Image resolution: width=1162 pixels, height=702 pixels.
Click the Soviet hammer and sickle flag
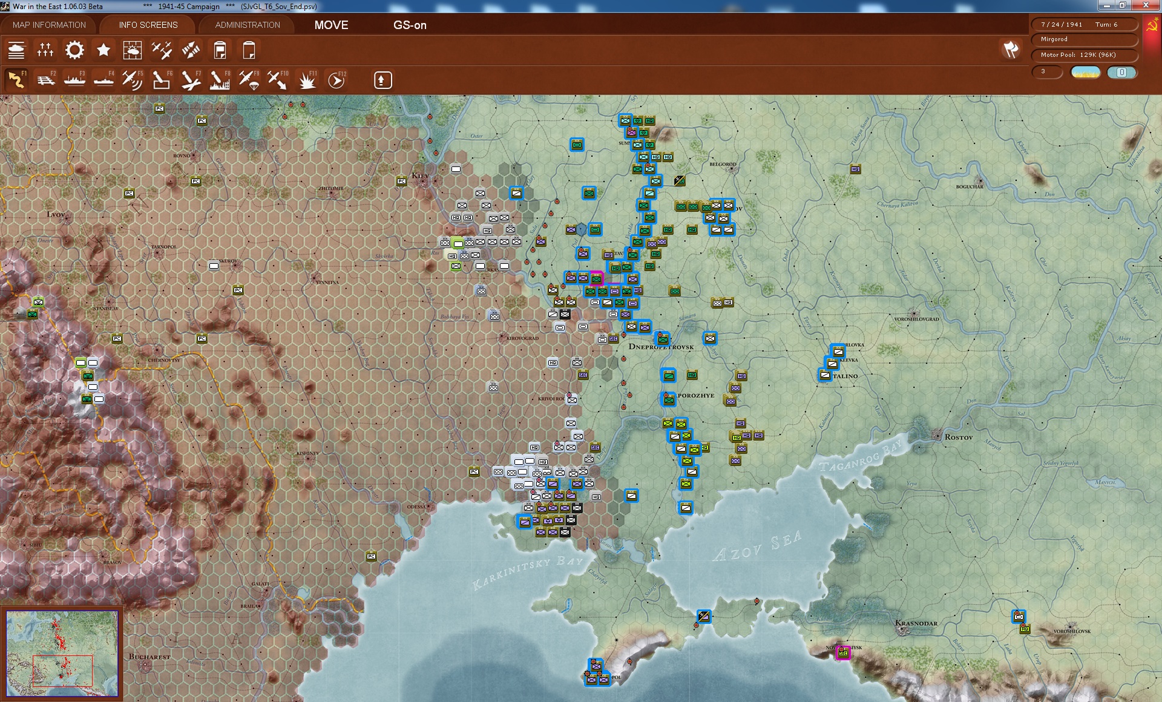coord(1152,26)
